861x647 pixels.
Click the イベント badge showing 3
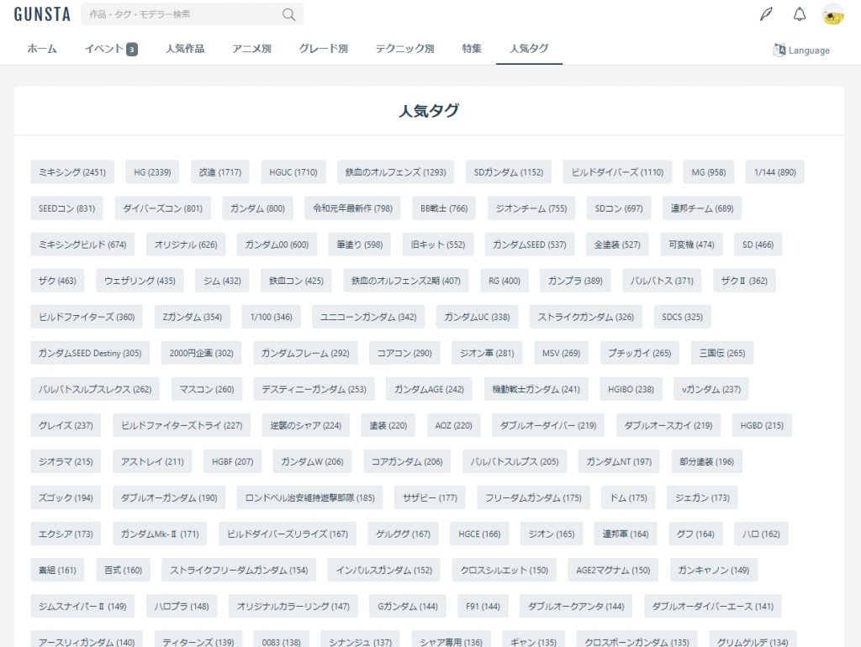coord(132,50)
